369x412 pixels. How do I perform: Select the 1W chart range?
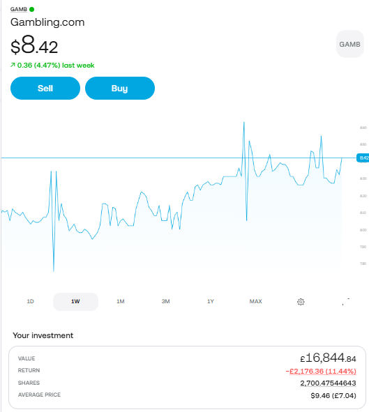tap(75, 301)
